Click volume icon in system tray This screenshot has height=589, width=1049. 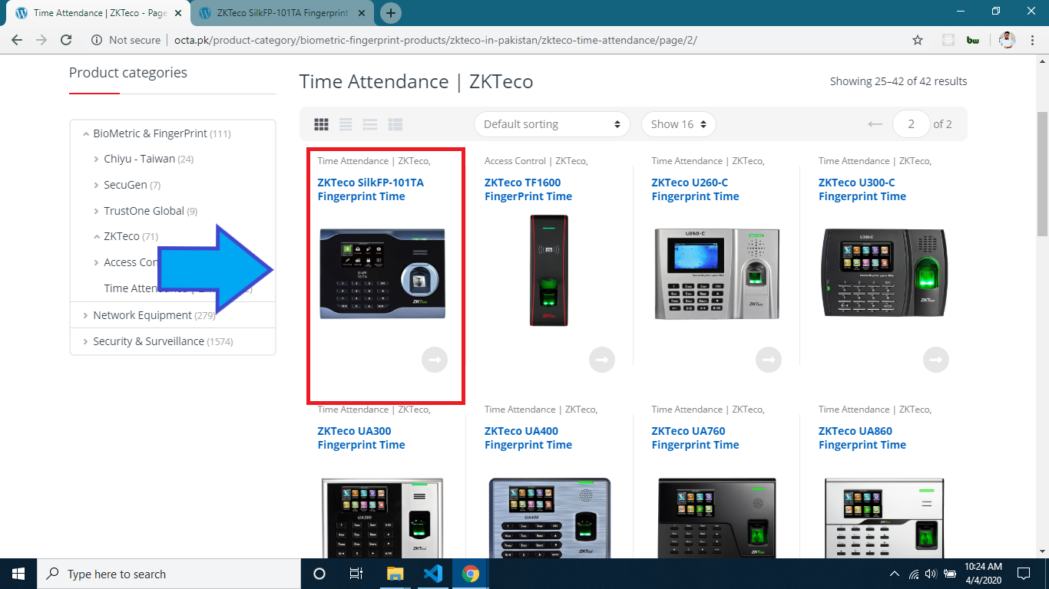(x=931, y=574)
